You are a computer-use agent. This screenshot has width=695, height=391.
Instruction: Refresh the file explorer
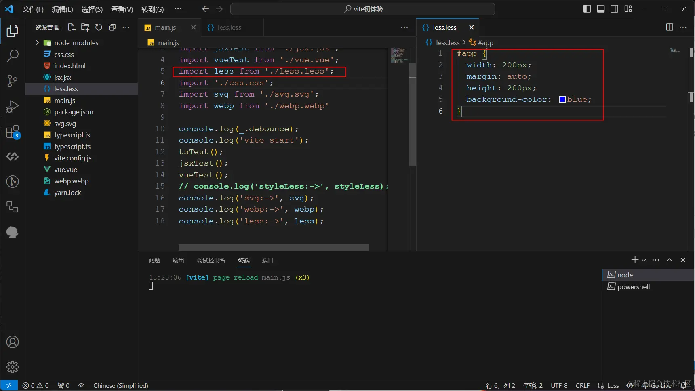(99, 27)
